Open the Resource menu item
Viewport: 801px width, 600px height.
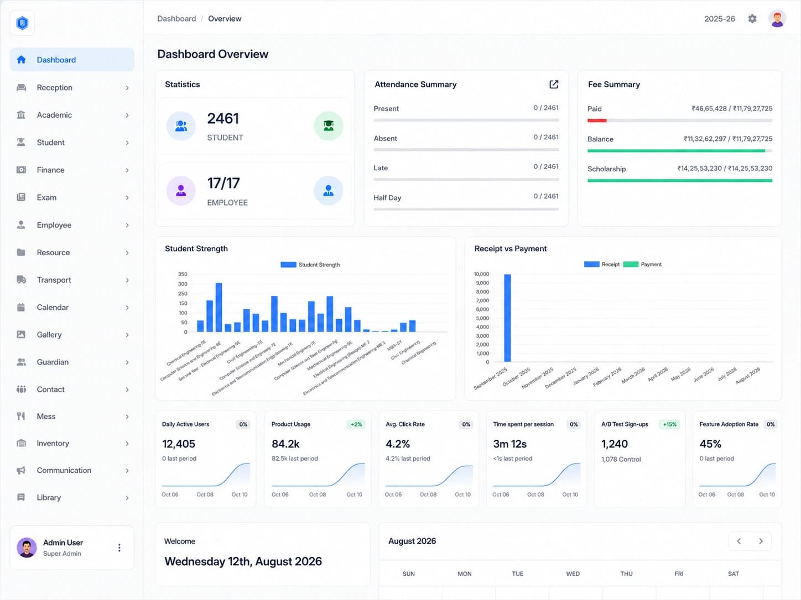(72, 252)
